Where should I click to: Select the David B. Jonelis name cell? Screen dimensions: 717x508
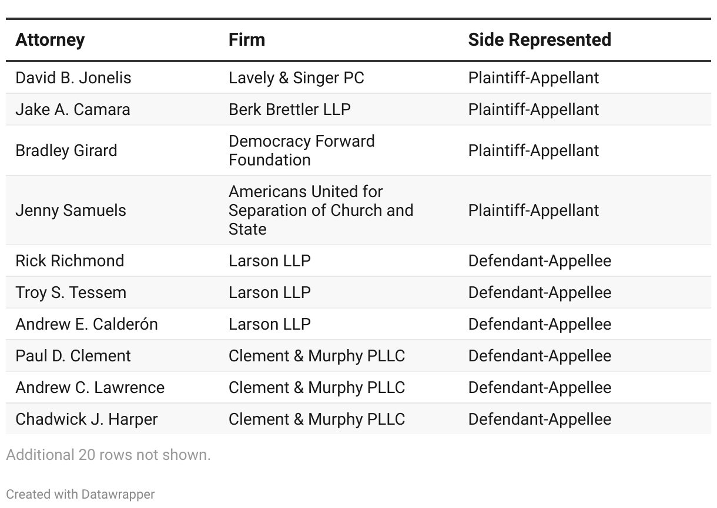73,78
